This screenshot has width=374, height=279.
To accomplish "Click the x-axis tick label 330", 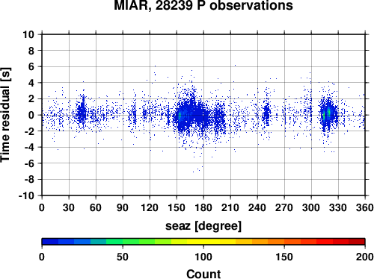I will coord(338,207).
